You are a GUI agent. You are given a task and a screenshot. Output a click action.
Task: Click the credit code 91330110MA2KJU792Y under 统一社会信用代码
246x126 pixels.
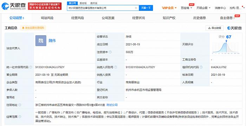pyautogui.click(x=50, y=67)
